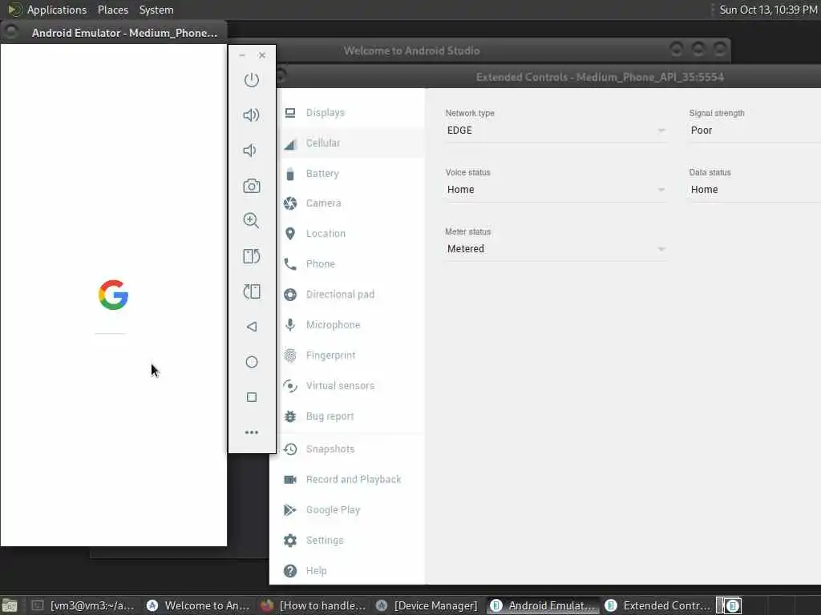Click the Location pin icon
The width and height of the screenshot is (821, 615).
tap(290, 234)
